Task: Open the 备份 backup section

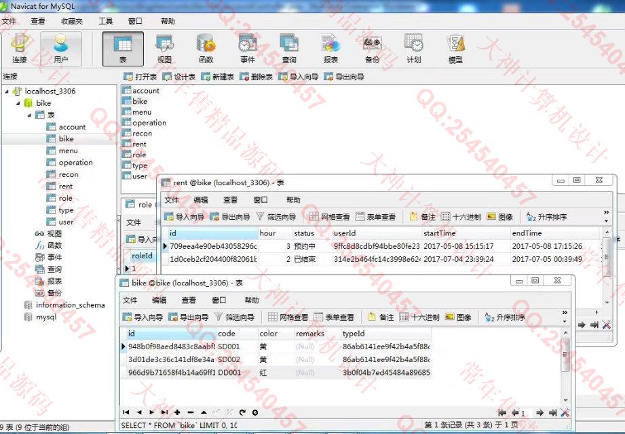Action: pos(372,49)
